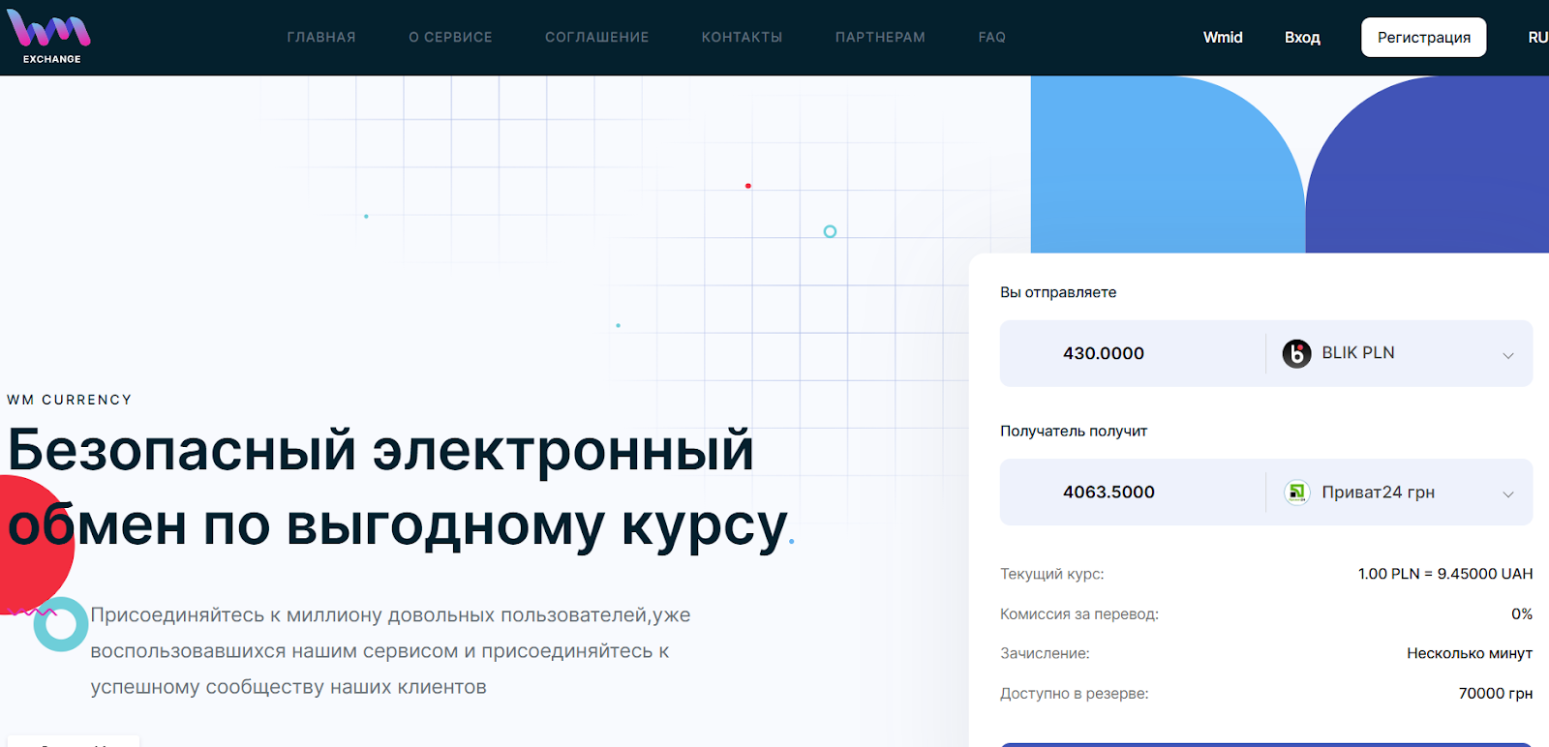Click the Несколько минут crediting value
Screen dimensions: 1549x747
[1470, 653]
